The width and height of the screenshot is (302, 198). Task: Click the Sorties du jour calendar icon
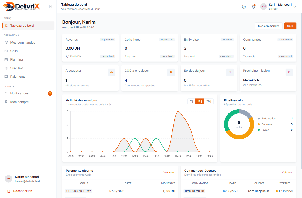click(230, 72)
